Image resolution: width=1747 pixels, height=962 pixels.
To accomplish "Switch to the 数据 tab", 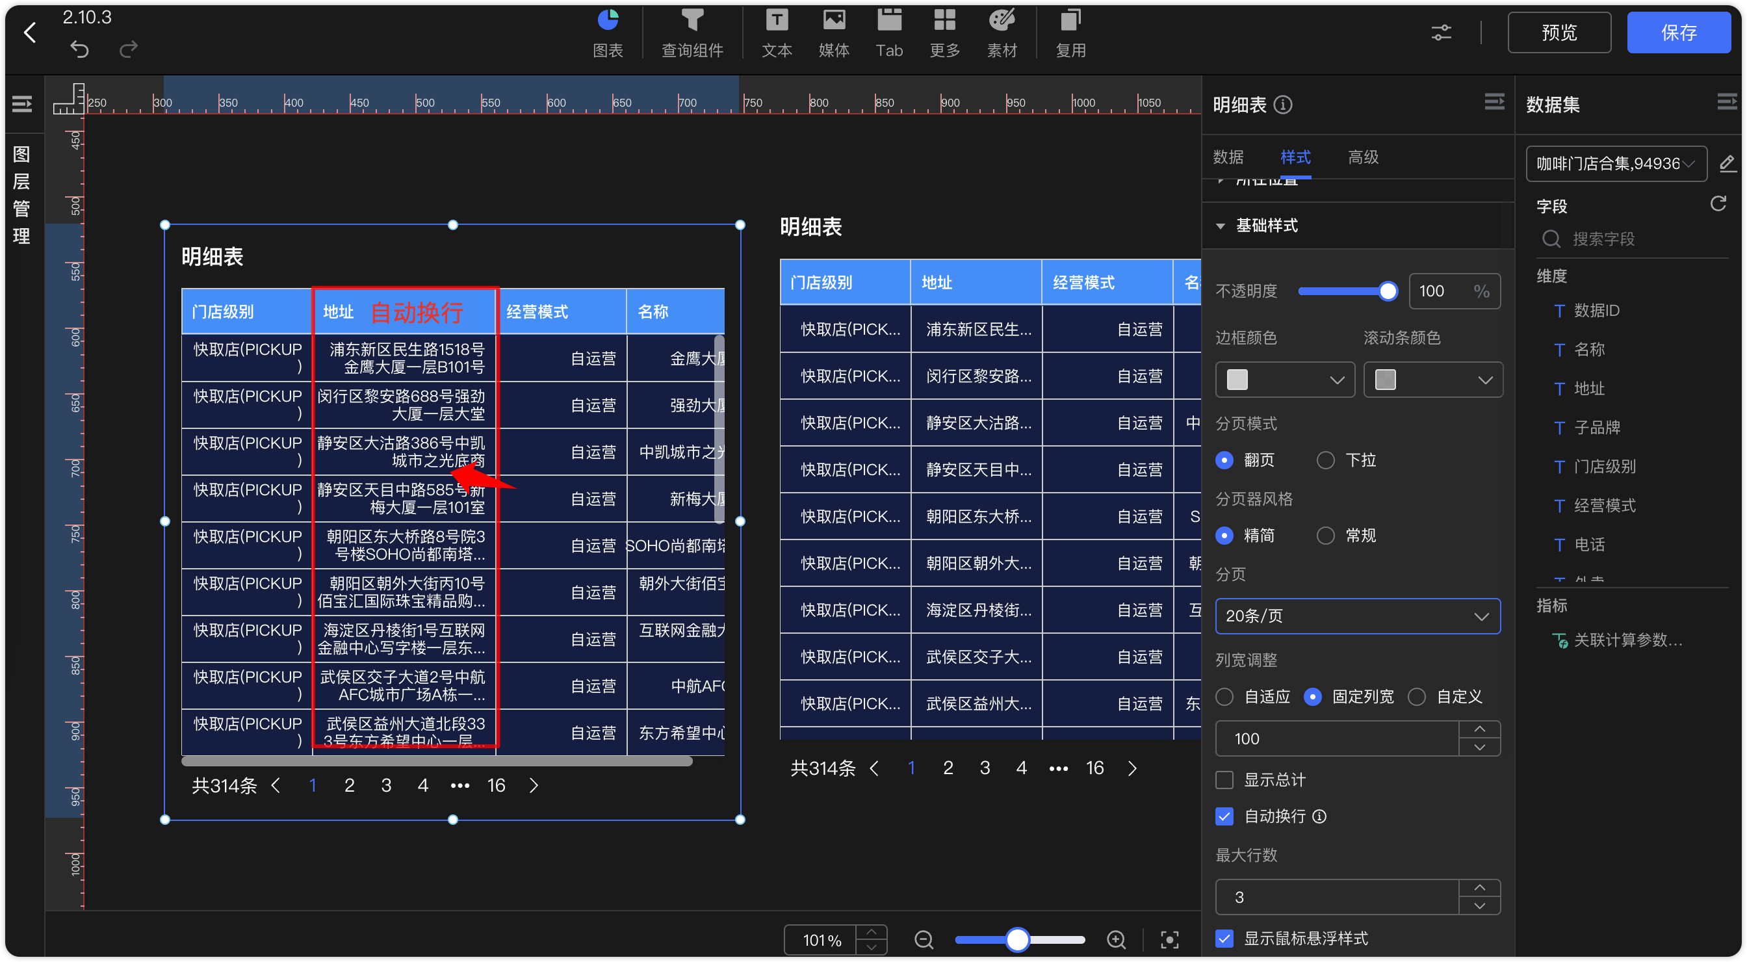I will click(x=1228, y=157).
